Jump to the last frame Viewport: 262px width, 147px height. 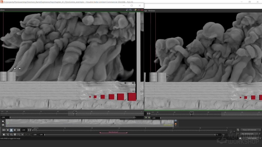(x=19, y=130)
